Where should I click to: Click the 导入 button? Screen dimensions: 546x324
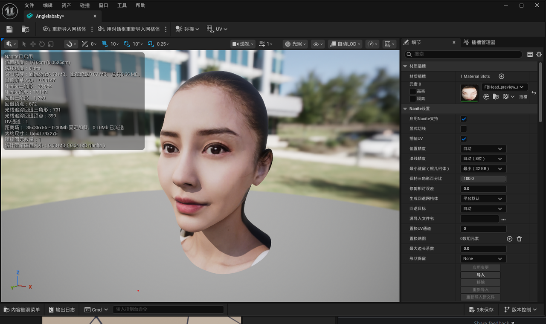480,275
